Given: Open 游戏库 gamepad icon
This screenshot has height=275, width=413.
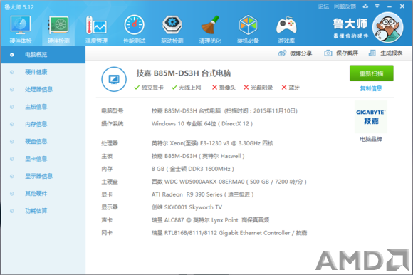Looking at the screenshot, I should point(286,25).
